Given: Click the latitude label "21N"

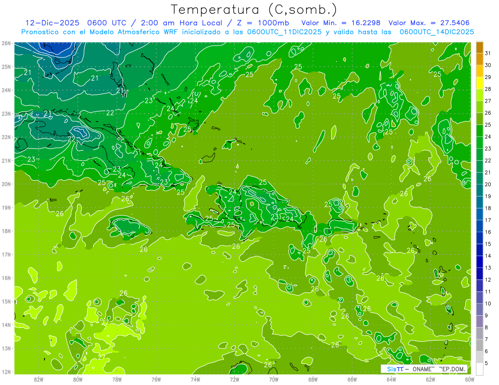Looking at the screenshot, I should [x=6, y=161].
